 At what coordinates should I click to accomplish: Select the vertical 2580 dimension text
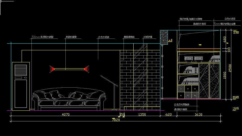point(230,68)
